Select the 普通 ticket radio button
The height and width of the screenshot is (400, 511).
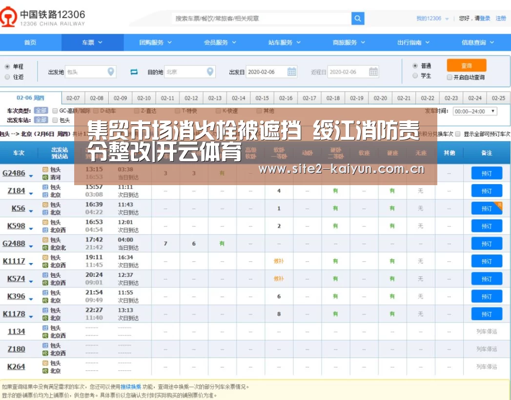click(415, 66)
